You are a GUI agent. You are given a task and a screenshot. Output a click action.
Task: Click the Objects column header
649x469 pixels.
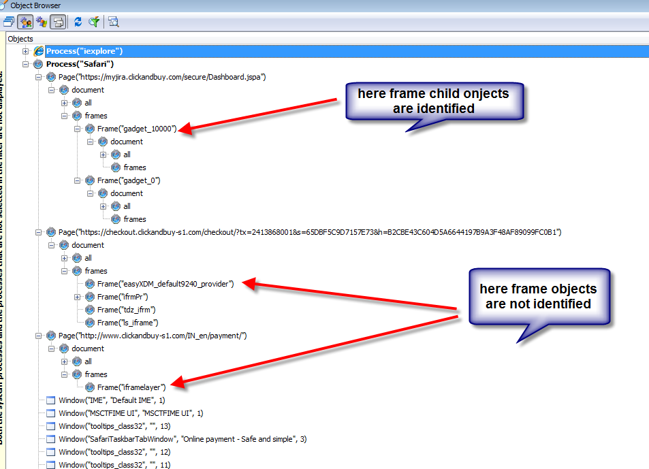click(x=20, y=39)
